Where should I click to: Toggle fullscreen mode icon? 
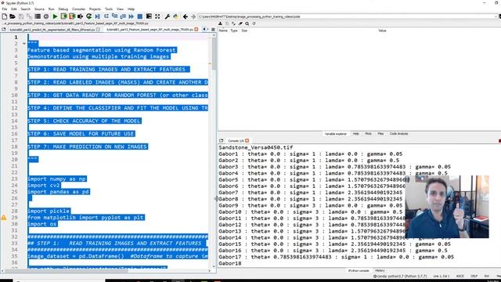[x=157, y=16]
